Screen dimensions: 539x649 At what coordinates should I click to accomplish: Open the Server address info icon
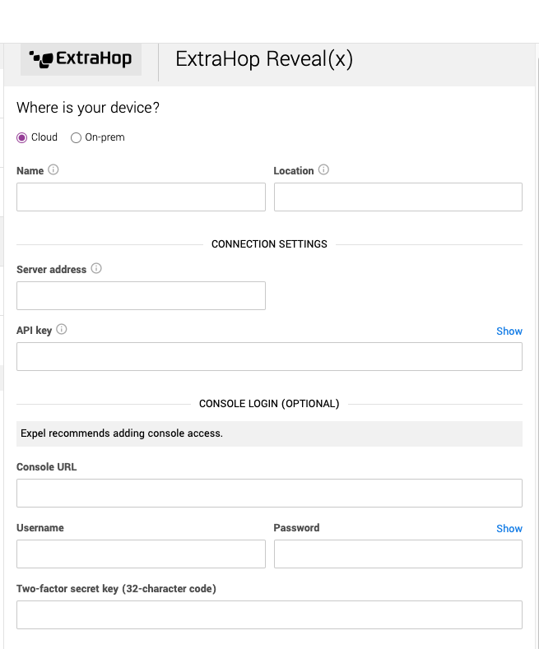96,268
